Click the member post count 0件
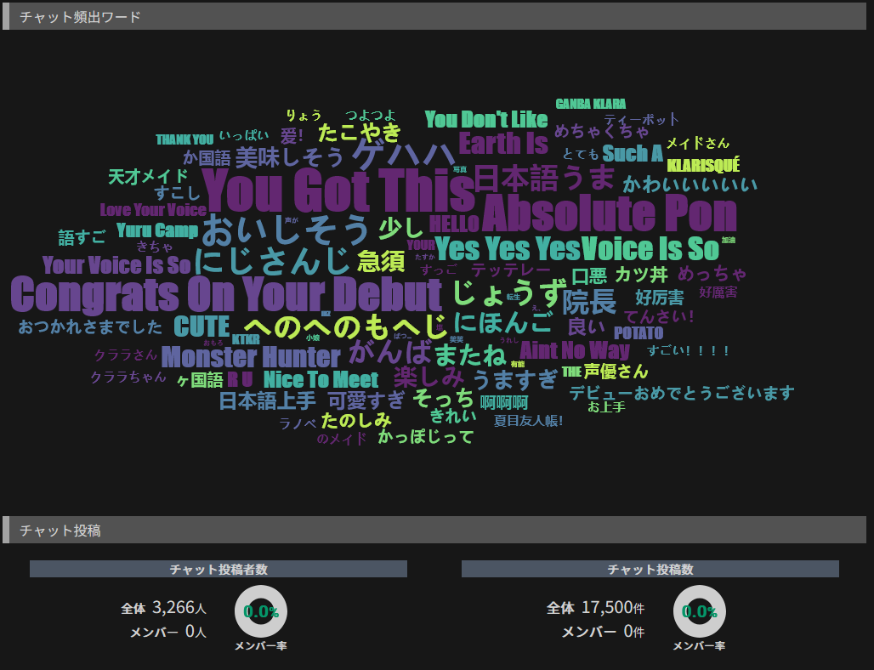This screenshot has width=874, height=670. [x=634, y=632]
